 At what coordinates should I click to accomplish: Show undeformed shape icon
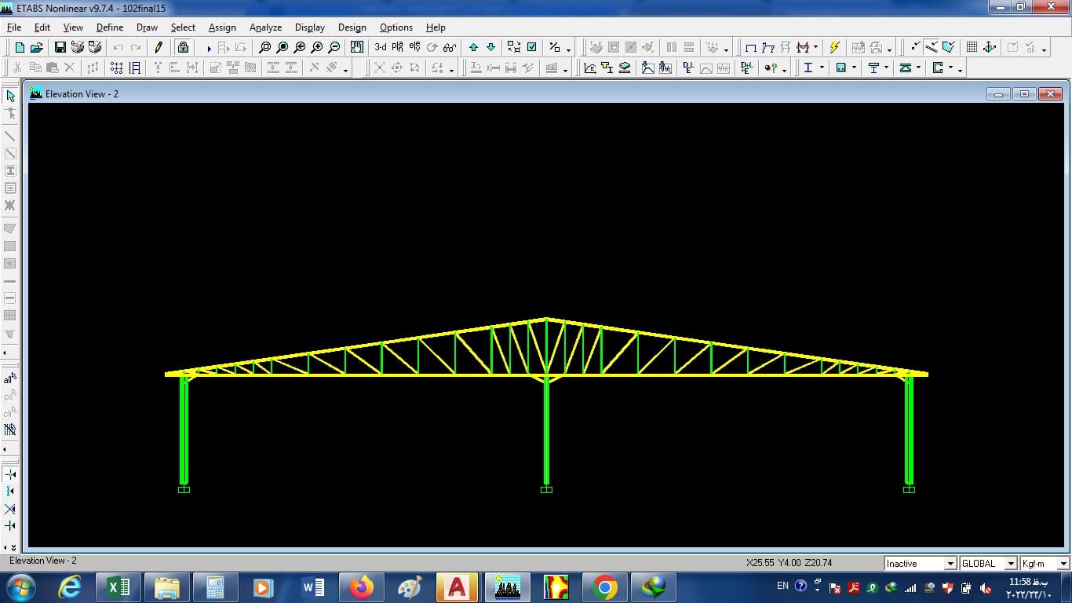pos(750,47)
